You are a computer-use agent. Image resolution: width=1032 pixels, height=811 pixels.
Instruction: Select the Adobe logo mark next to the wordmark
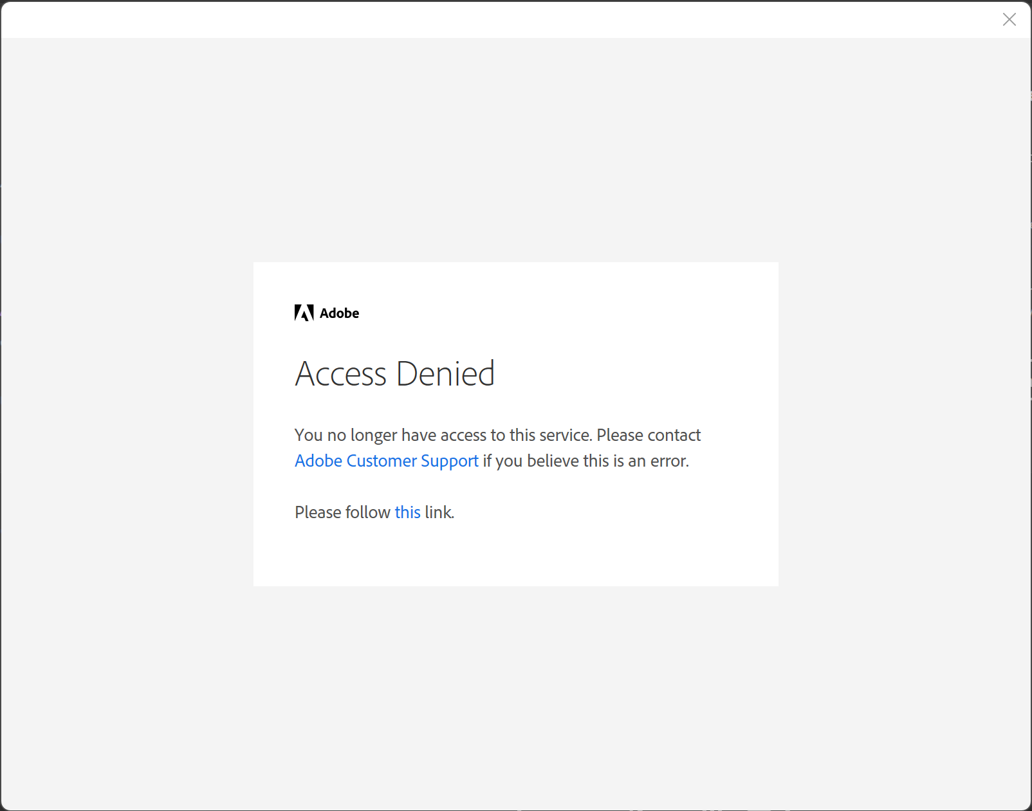pyautogui.click(x=304, y=313)
